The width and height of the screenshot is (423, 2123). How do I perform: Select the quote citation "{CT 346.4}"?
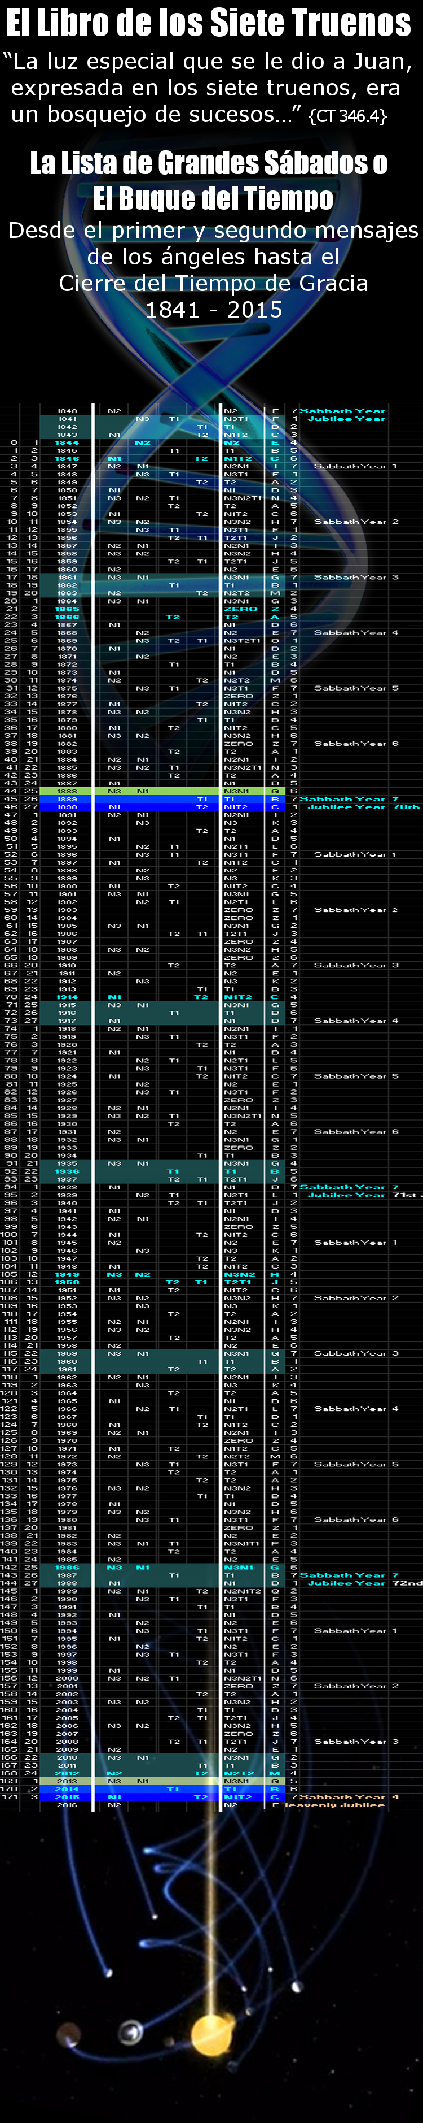point(347,115)
